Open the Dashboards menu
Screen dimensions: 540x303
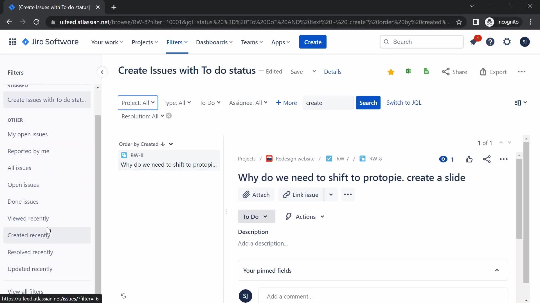214,42
